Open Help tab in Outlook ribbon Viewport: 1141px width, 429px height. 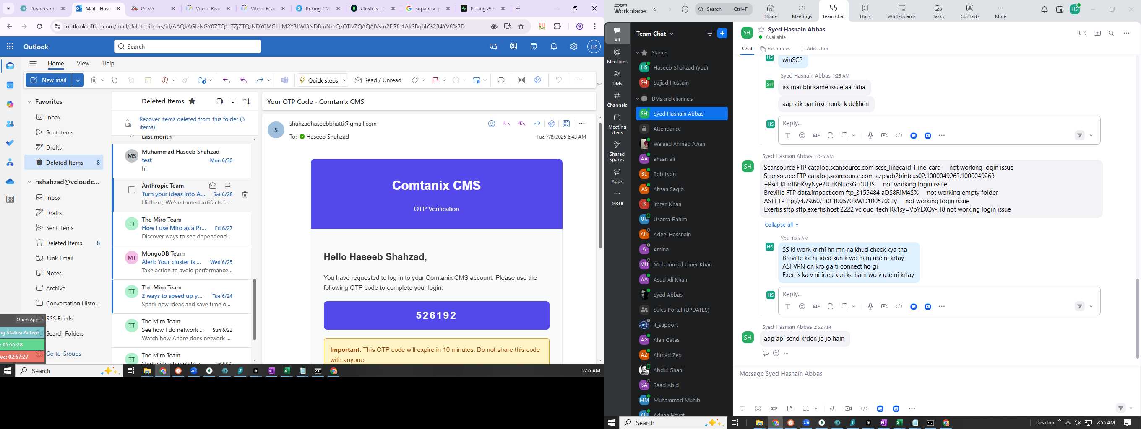click(108, 63)
